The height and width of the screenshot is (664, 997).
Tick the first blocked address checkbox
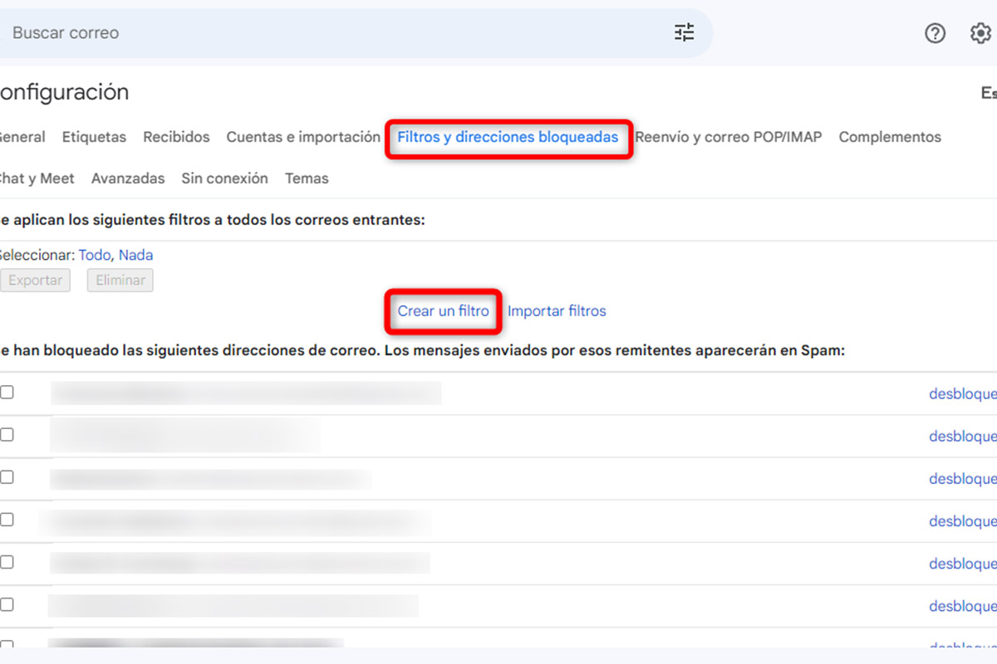pos(7,392)
